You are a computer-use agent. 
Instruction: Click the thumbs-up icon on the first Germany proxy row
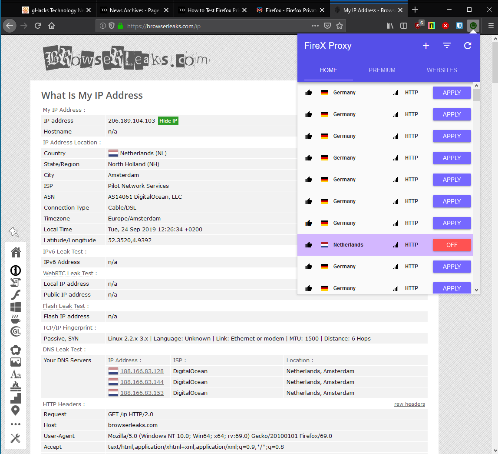click(x=309, y=93)
